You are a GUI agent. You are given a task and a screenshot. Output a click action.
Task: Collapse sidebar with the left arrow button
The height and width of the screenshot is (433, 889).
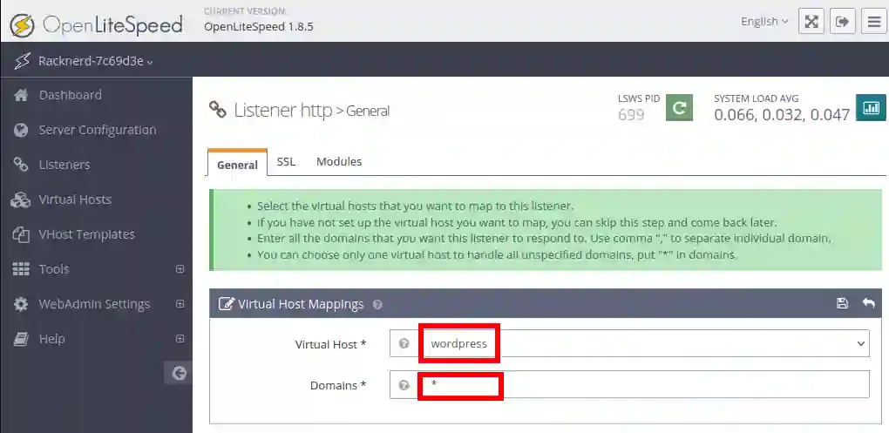(x=179, y=373)
